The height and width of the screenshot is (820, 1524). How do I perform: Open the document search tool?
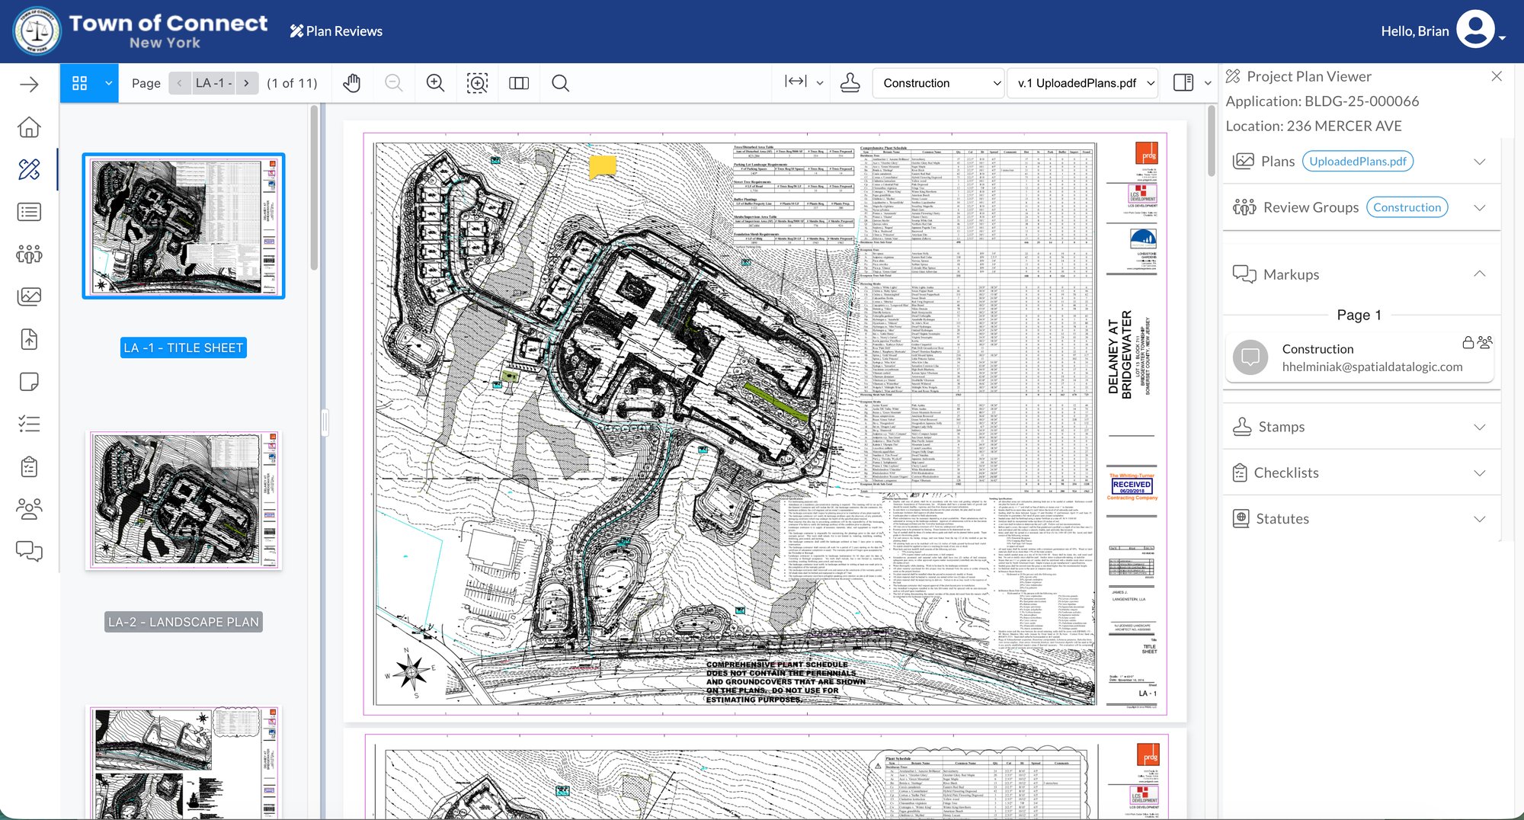pyautogui.click(x=560, y=83)
